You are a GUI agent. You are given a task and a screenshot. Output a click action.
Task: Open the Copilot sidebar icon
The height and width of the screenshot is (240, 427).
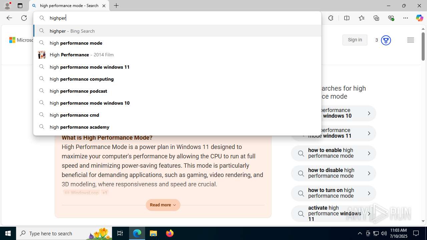point(419,18)
